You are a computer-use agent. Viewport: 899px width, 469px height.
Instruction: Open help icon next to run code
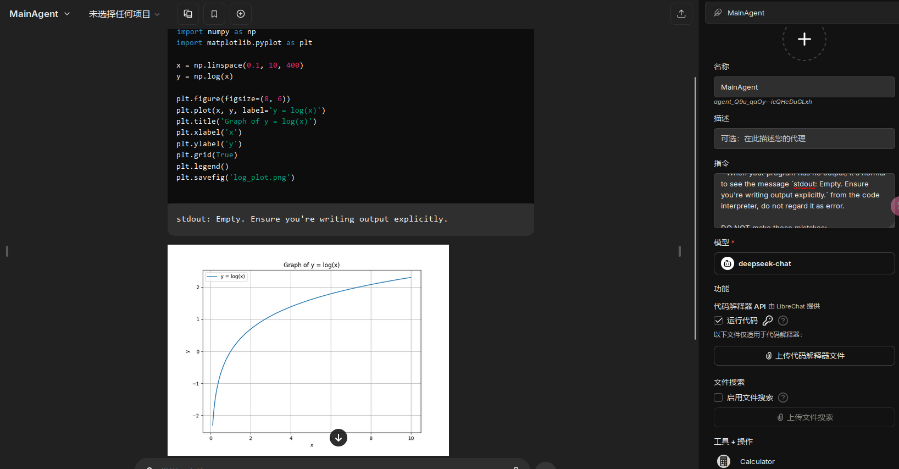pos(784,321)
